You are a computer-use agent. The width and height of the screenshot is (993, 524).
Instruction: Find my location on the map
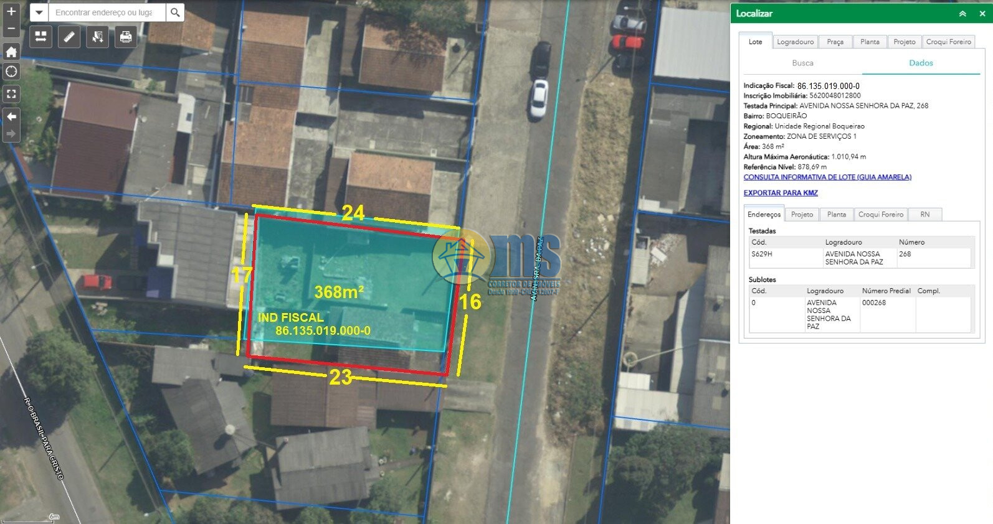(11, 72)
